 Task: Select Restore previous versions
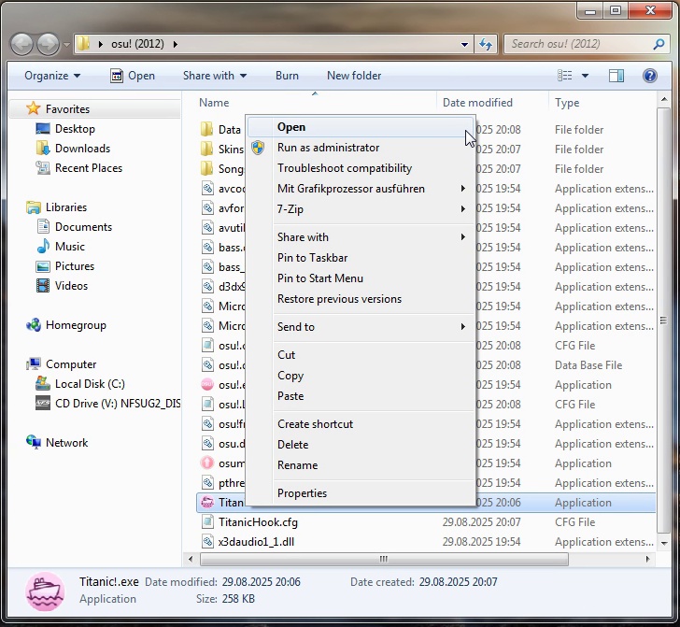(x=361, y=299)
